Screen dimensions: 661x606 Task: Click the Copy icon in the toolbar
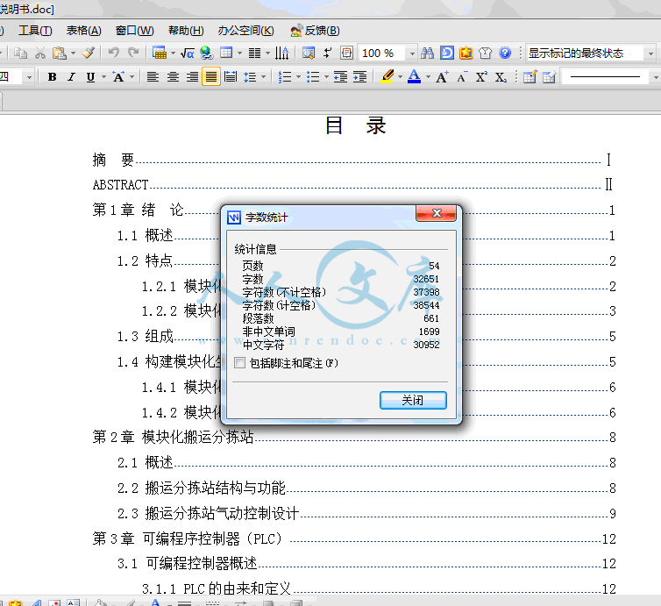click(x=20, y=53)
